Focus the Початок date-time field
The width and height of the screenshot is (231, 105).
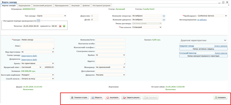pyautogui.click(x=31, y=26)
